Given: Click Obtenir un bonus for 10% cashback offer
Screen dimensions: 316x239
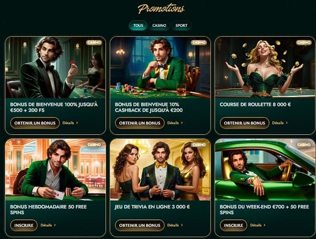Looking at the screenshot, I should click(140, 123).
